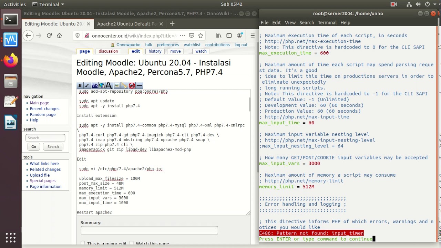This screenshot has height=248, width=441.
Task: Insert internal link (Ab) in wiki toolbar
Action: click(95, 85)
